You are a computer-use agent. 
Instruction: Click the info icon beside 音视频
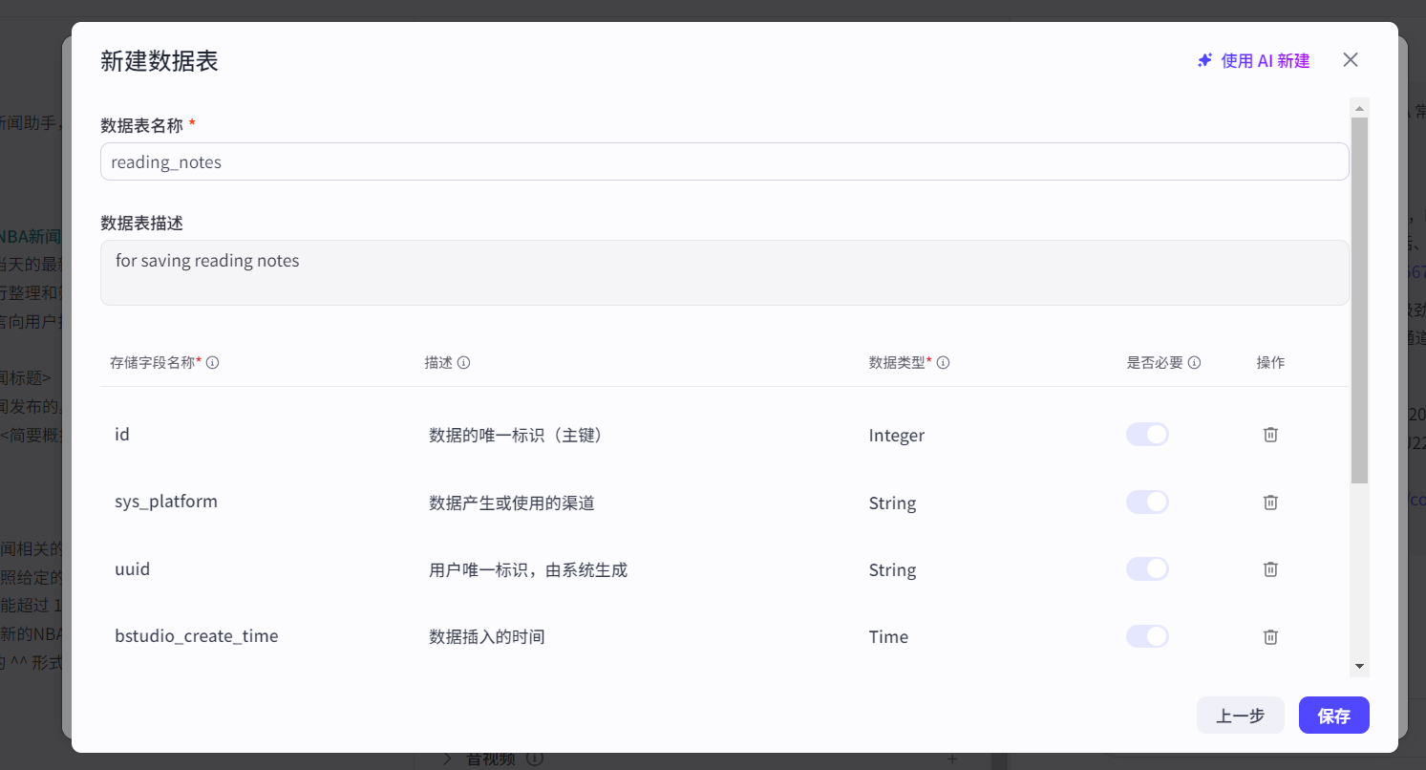click(x=535, y=758)
